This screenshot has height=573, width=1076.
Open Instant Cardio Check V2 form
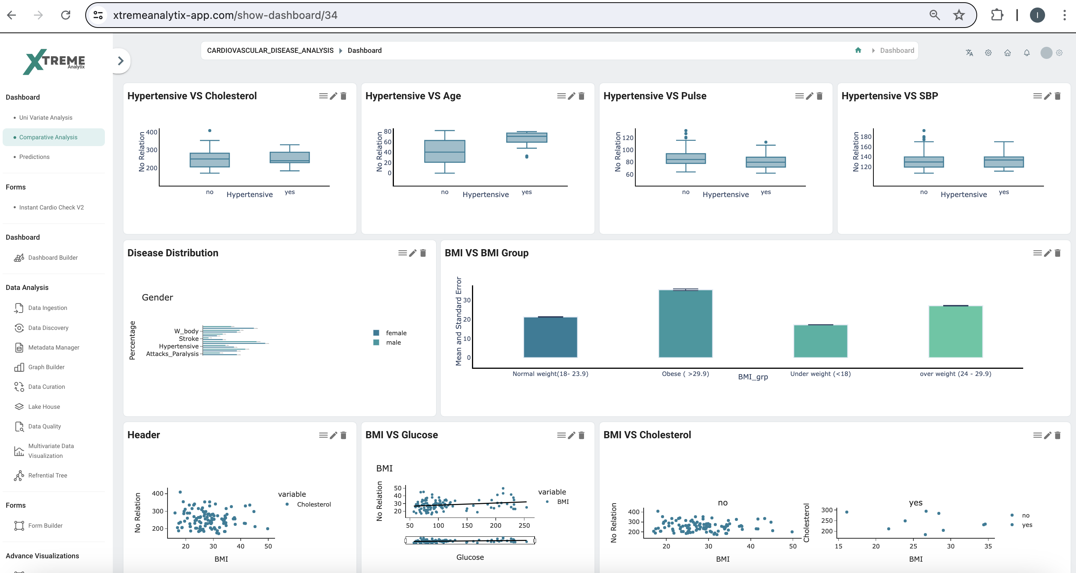point(51,207)
